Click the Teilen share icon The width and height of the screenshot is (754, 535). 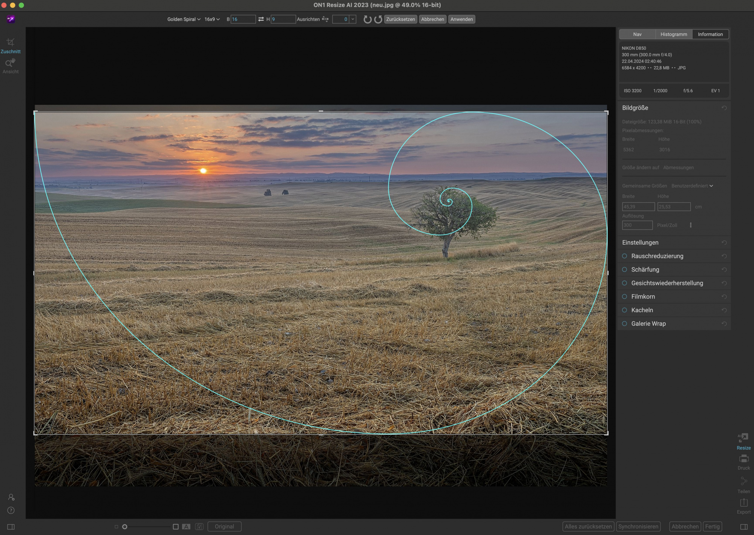743,481
